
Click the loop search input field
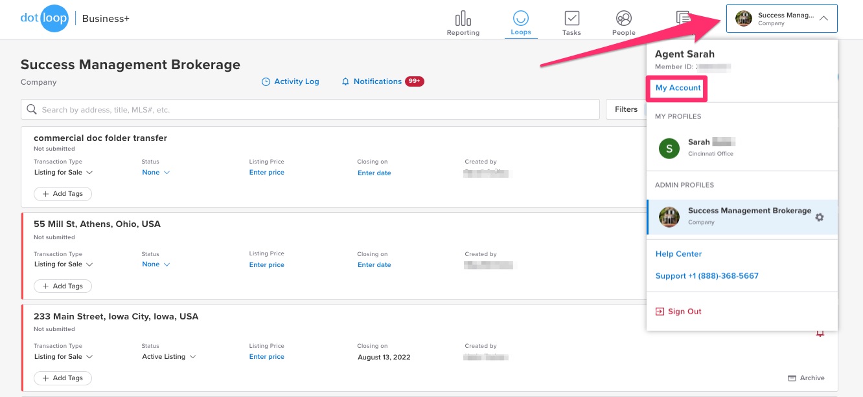[311, 110]
